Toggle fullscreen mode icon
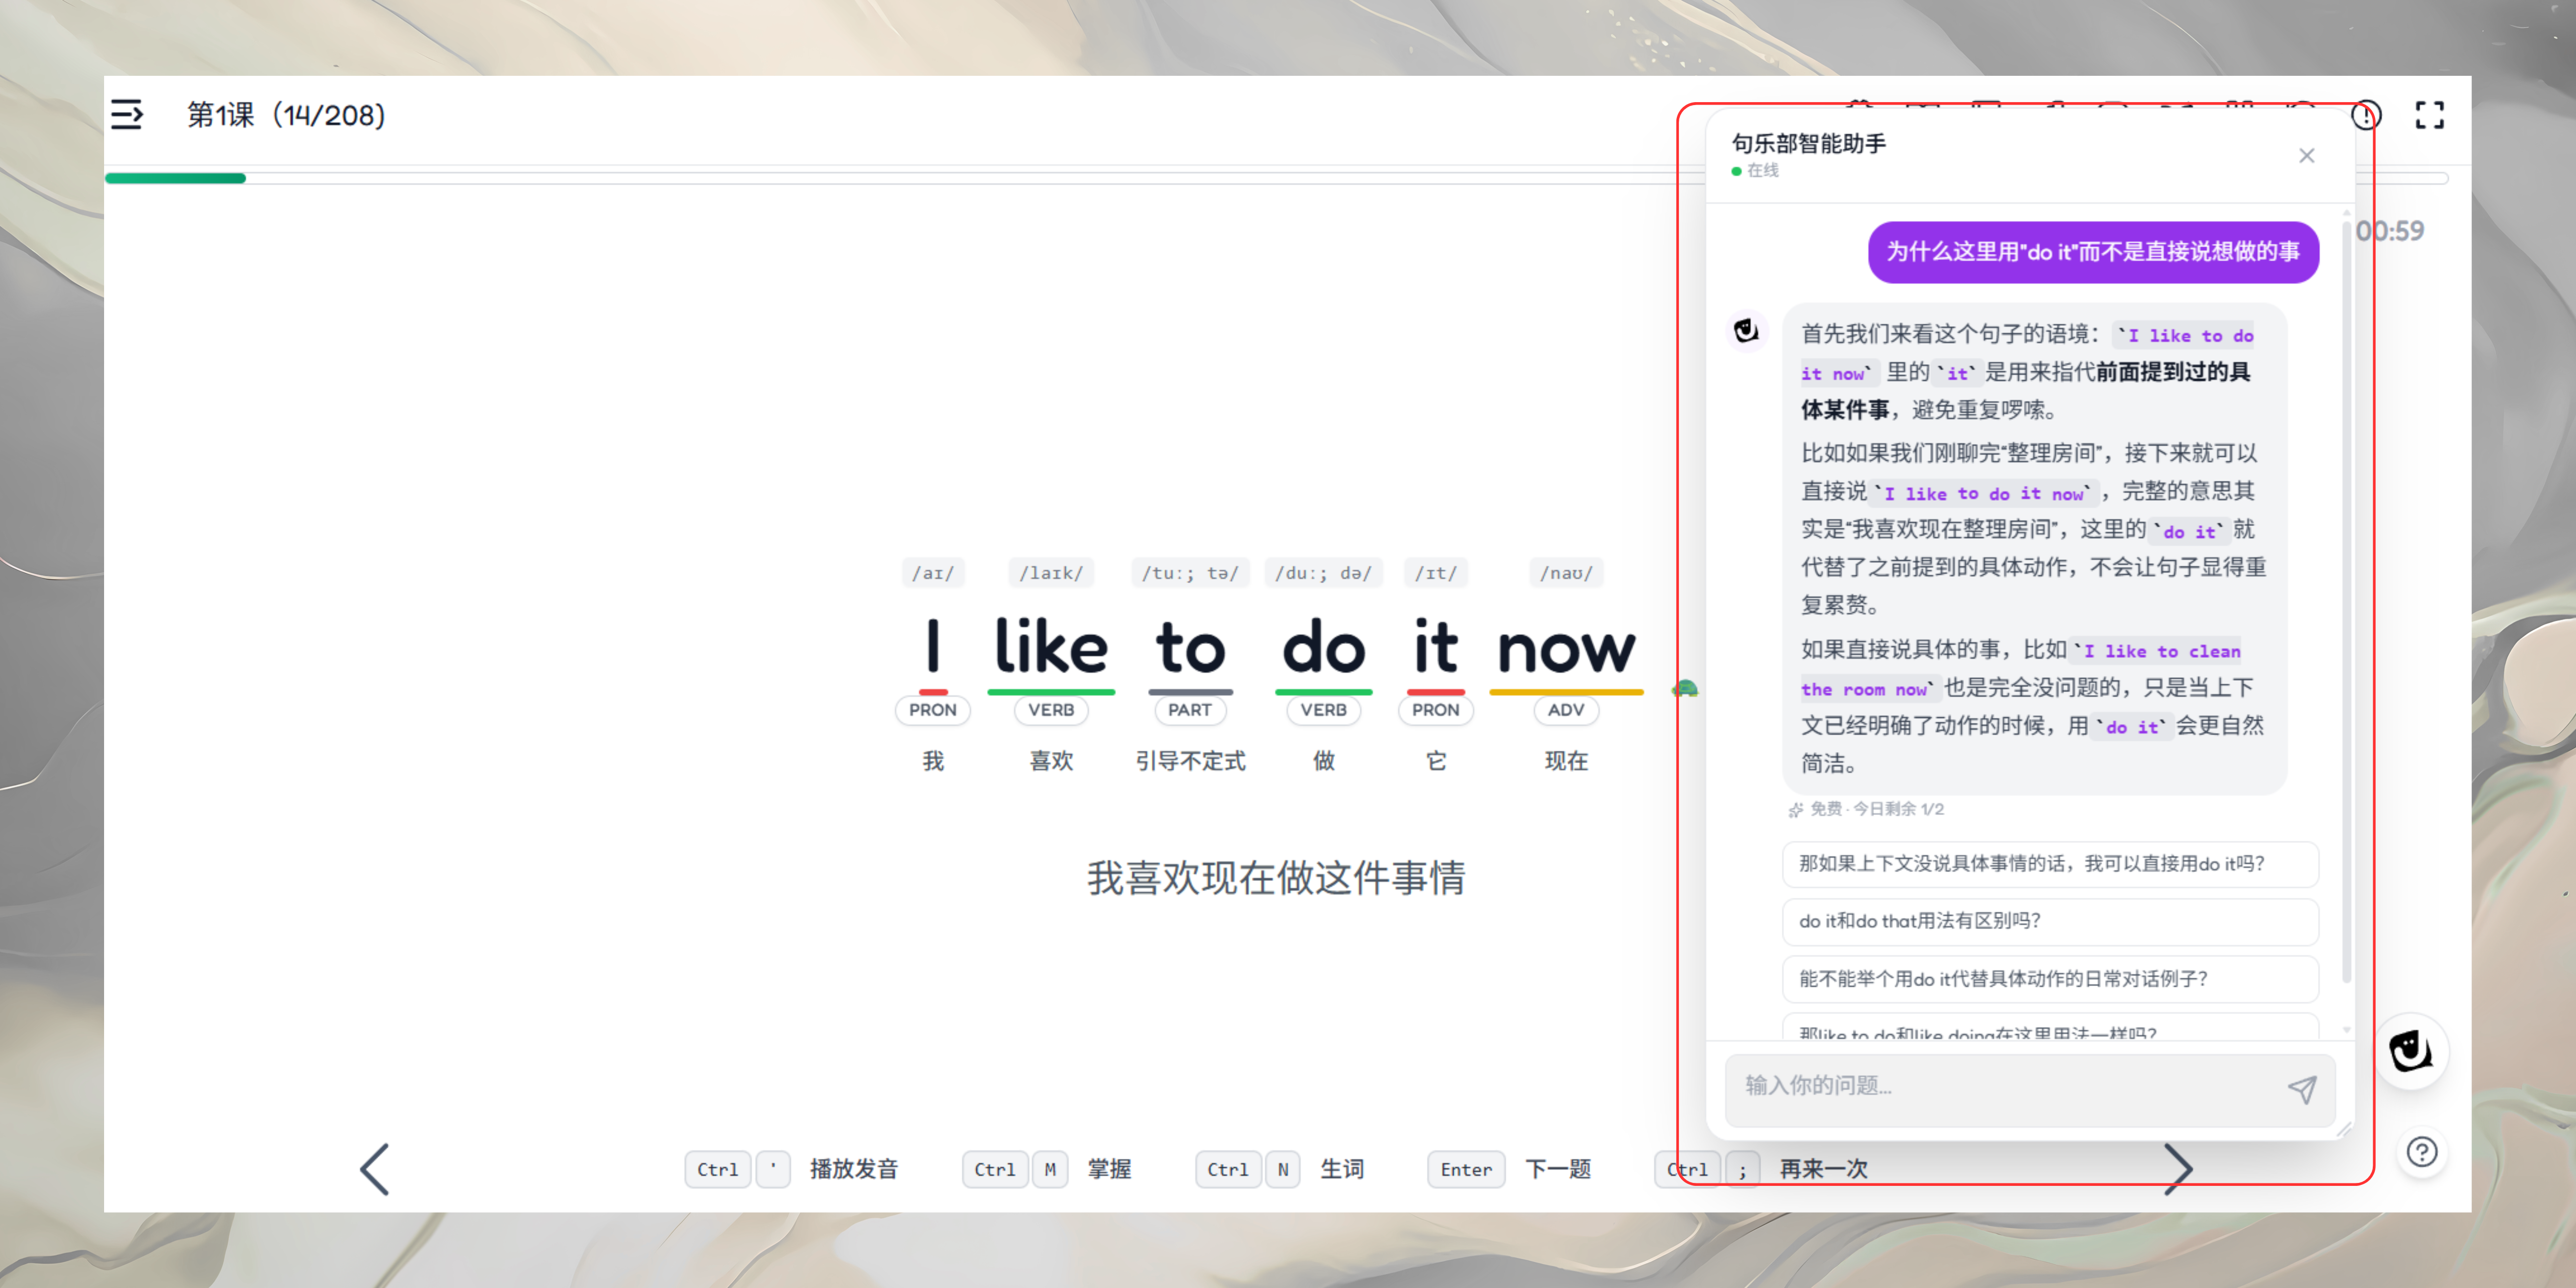This screenshot has height=1288, width=2576. (2429, 115)
